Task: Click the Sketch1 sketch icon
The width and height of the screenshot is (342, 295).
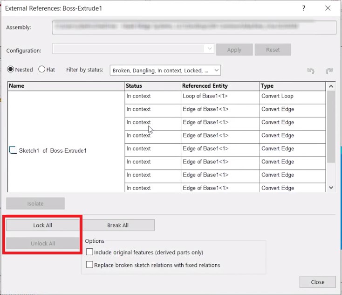Action: click(x=13, y=150)
